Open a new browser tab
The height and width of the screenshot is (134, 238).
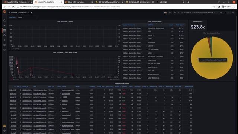[x=188, y=2]
